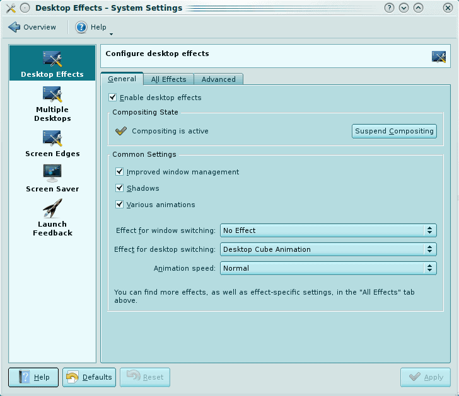Select the Screen Edges module icon

point(52,138)
